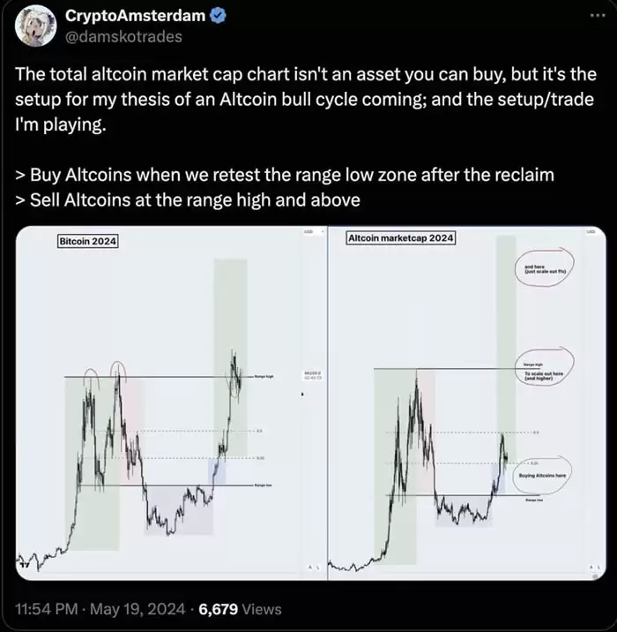Select the 'Altcoin marketcap 2024' chart title label
Image resolution: width=617 pixels, height=632 pixels.
pos(401,238)
